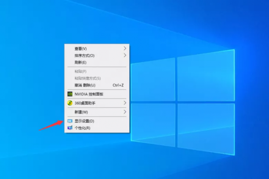Click the Ctrl+Z shortcut text
Image resolution: width=269 pixels, height=179 pixels.
[118, 85]
